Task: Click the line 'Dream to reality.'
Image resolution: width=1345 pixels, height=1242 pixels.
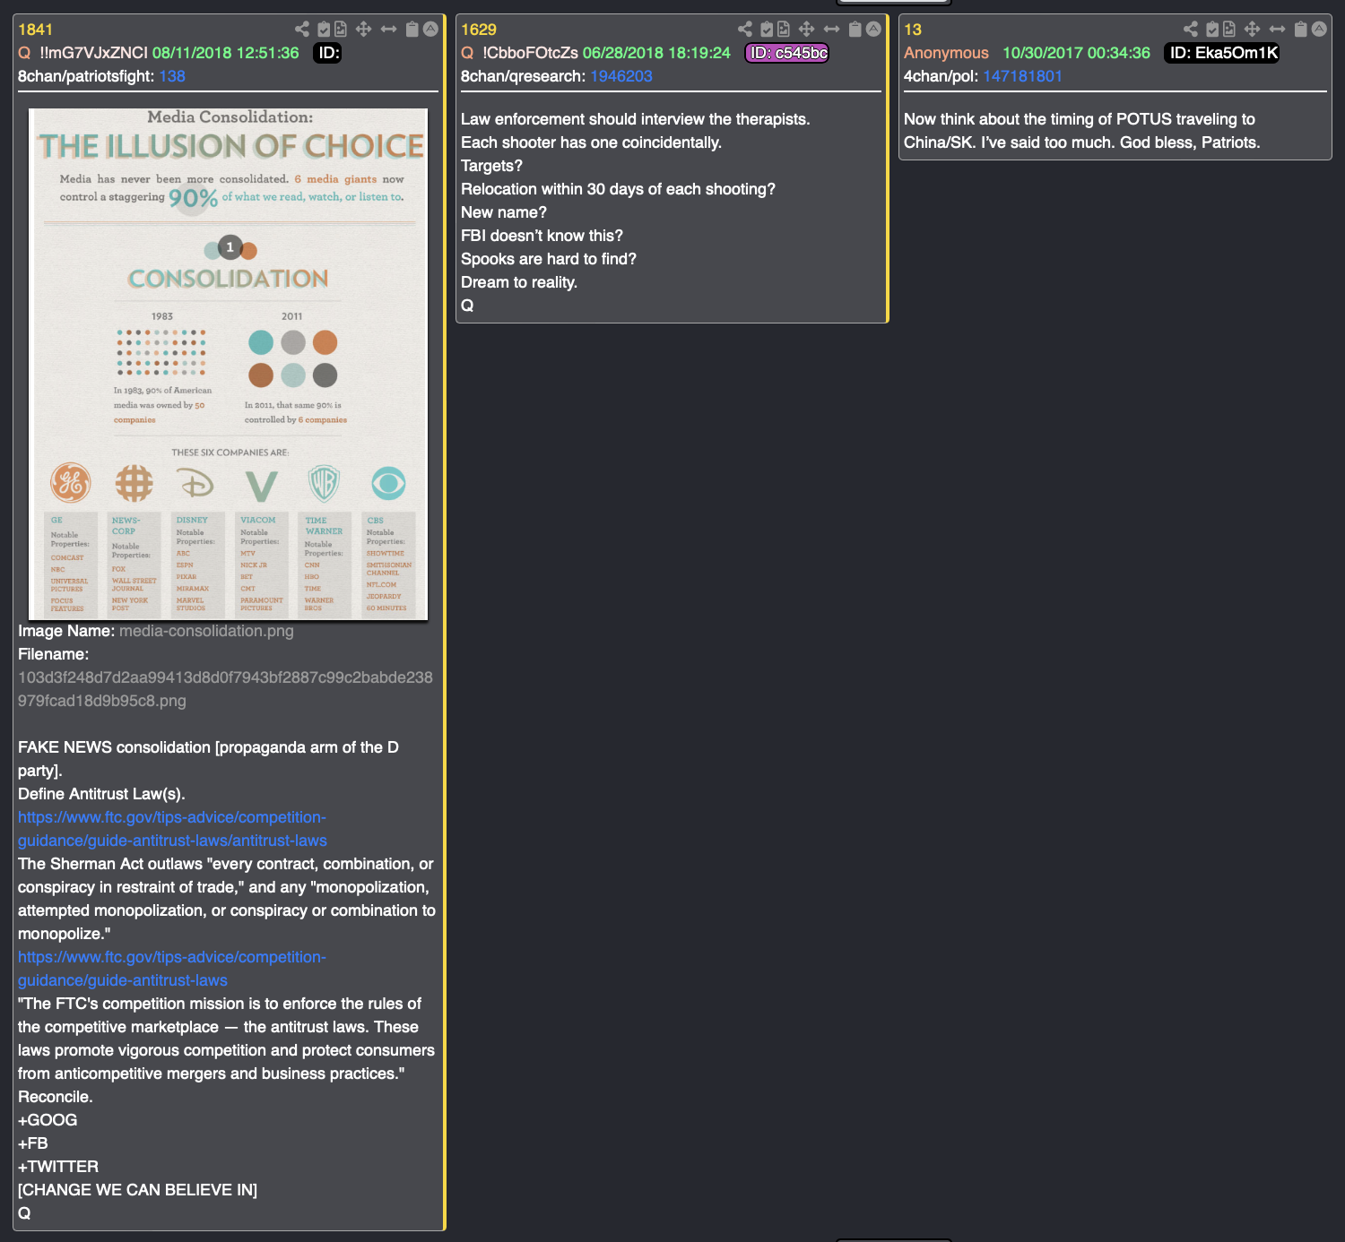Action: pos(519,282)
